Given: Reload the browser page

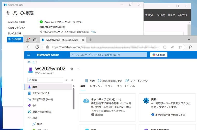Looking at the screenshot, I should point(37,47).
